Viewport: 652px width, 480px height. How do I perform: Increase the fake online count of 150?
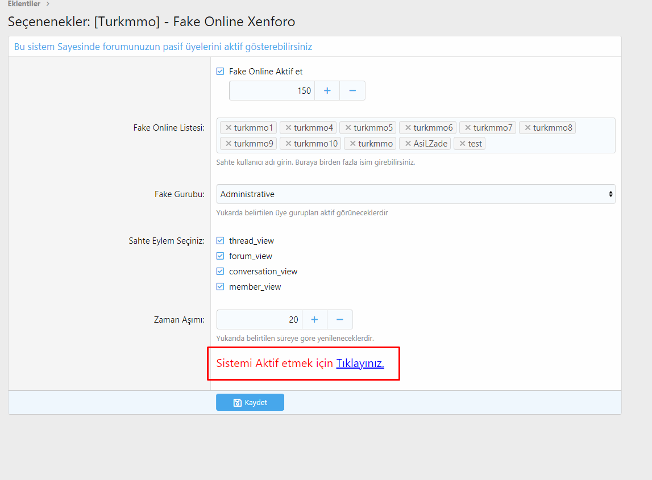pyautogui.click(x=327, y=90)
